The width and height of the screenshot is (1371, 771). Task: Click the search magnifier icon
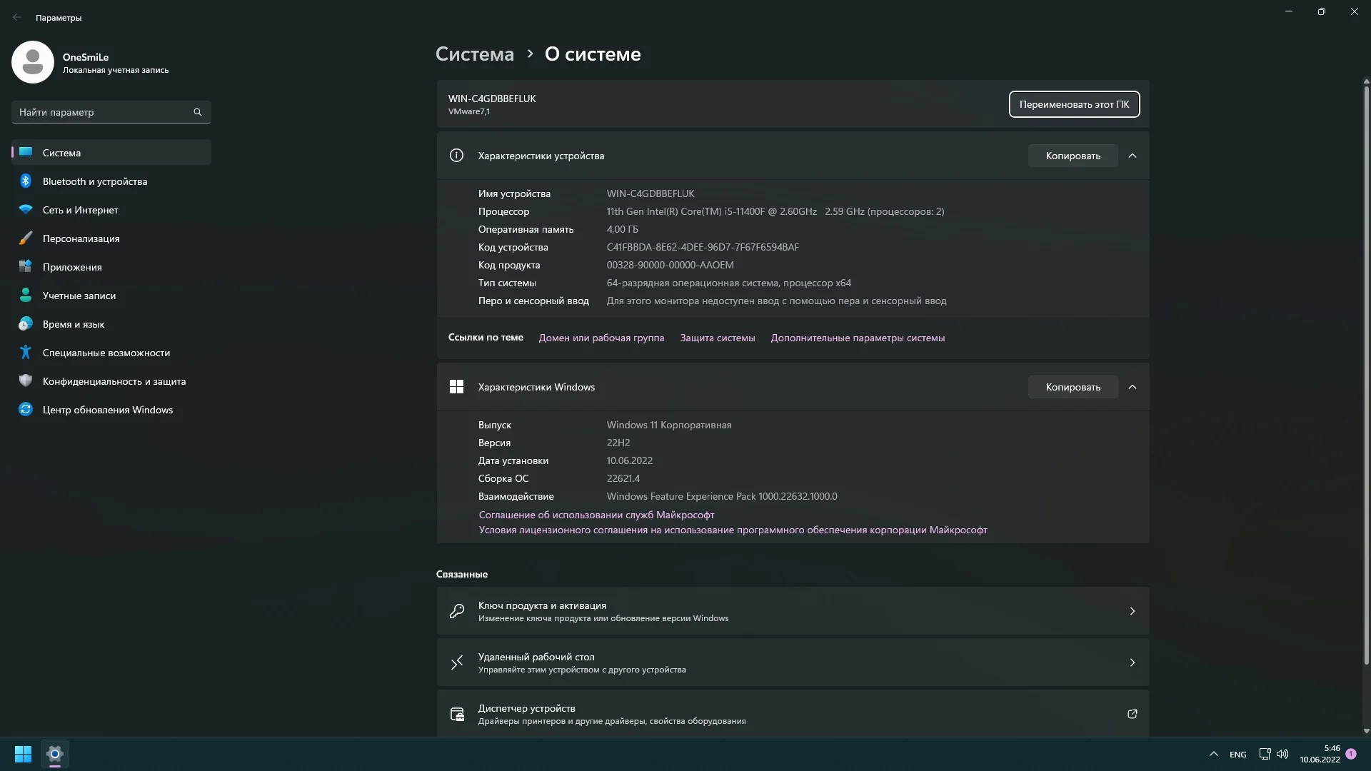coord(198,112)
